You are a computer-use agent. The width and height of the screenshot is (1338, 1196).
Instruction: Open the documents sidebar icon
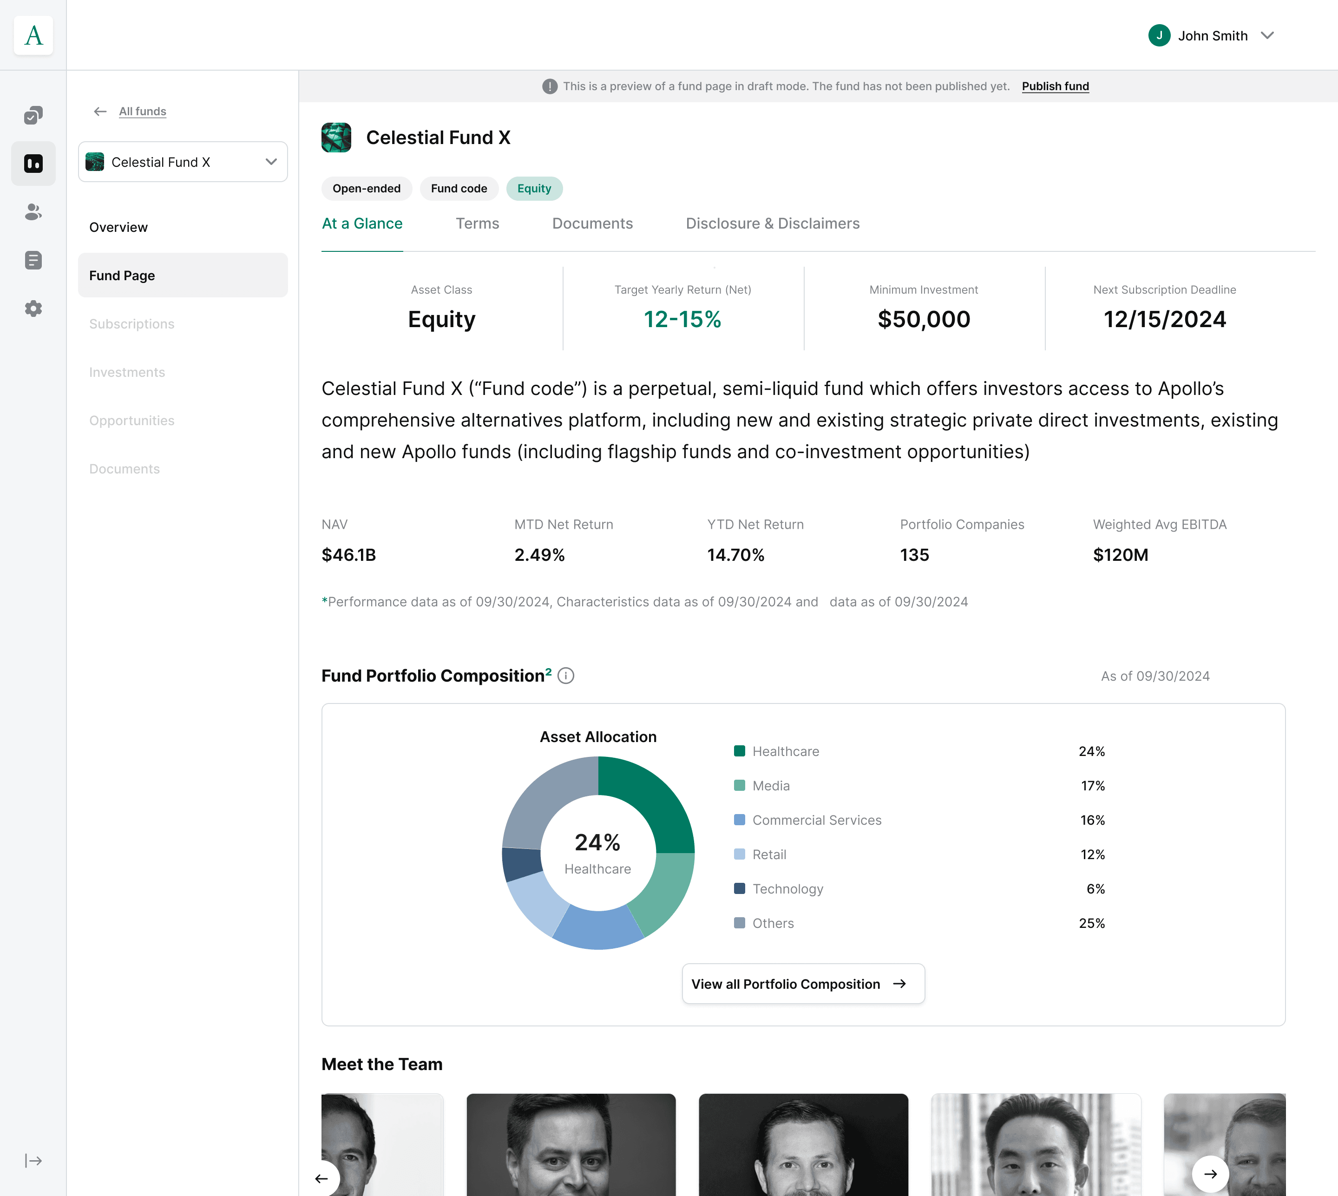point(33,260)
